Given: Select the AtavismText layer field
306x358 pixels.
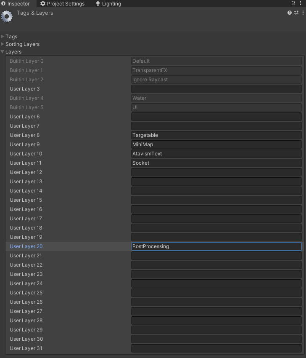Looking at the screenshot, I should [216, 154].
